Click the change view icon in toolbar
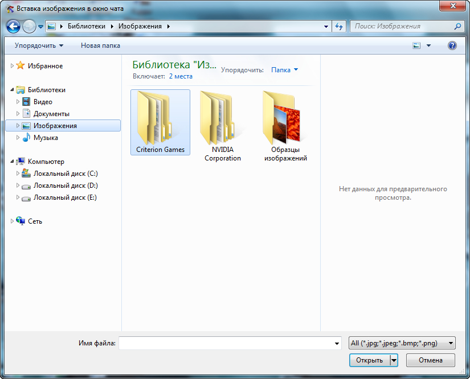Viewport: 470px width, 379px height. tap(416, 46)
